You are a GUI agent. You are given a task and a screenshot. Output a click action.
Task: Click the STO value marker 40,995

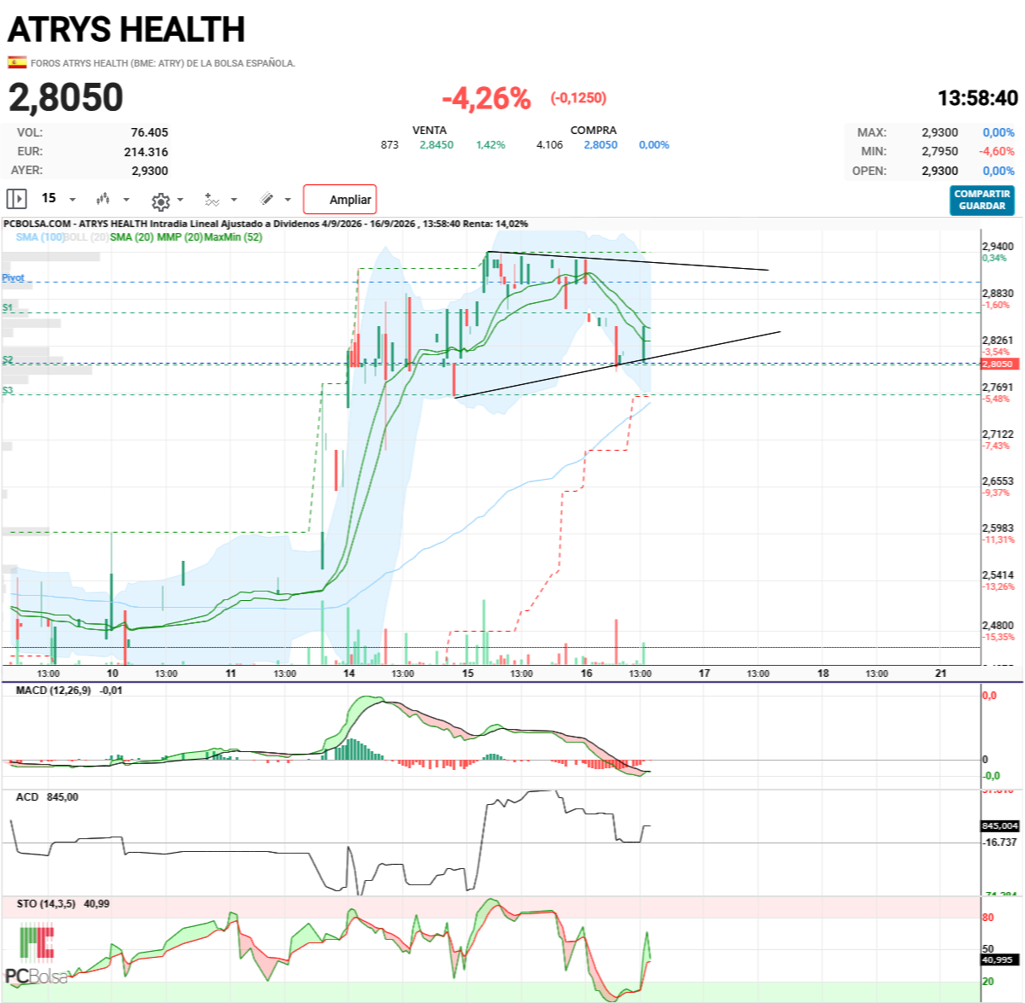click(x=999, y=959)
